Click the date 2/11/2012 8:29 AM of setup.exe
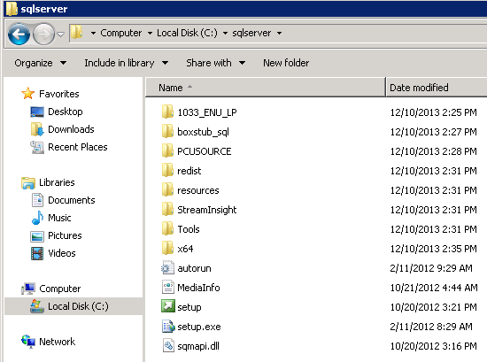487x362 pixels. click(x=431, y=327)
